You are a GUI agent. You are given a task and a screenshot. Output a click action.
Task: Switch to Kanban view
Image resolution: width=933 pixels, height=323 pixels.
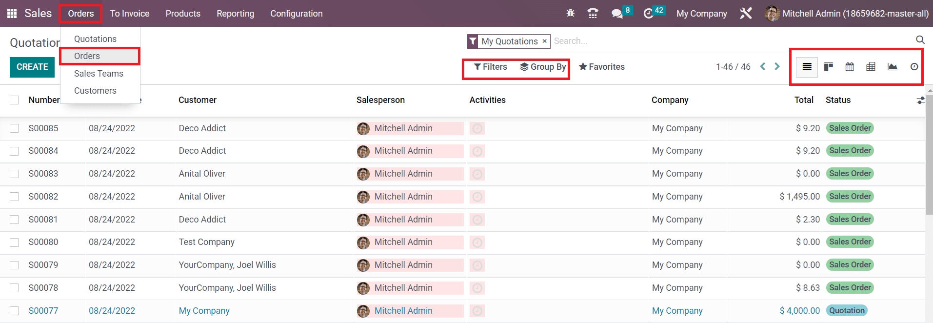(828, 67)
